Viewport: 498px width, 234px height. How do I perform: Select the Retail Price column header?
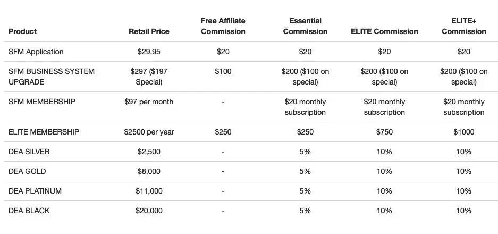coord(149,31)
